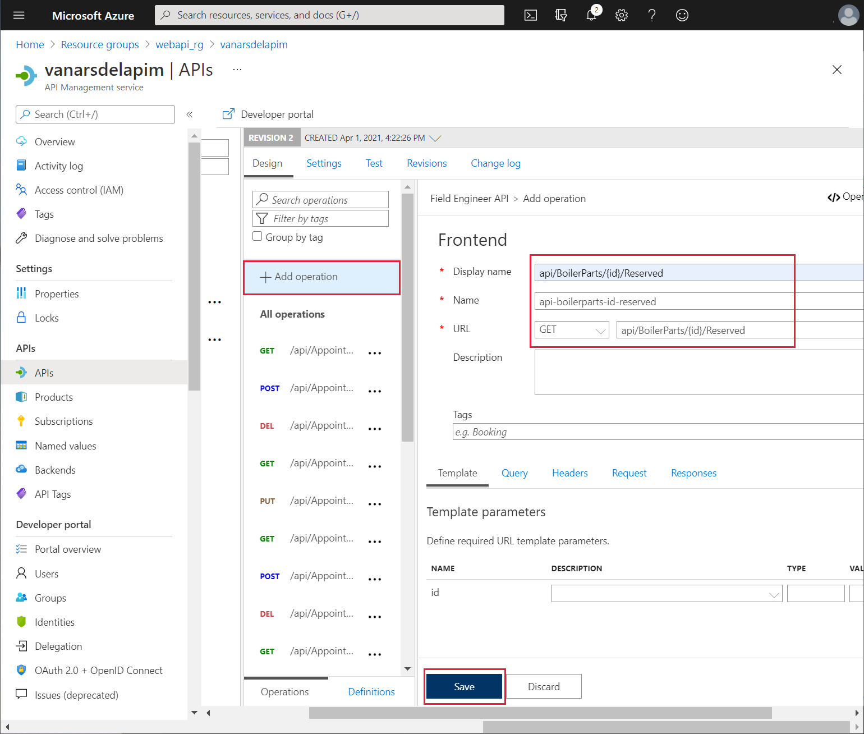The width and height of the screenshot is (864, 734).
Task: Open the GET HTTP method dropdown
Action: pyautogui.click(x=572, y=330)
